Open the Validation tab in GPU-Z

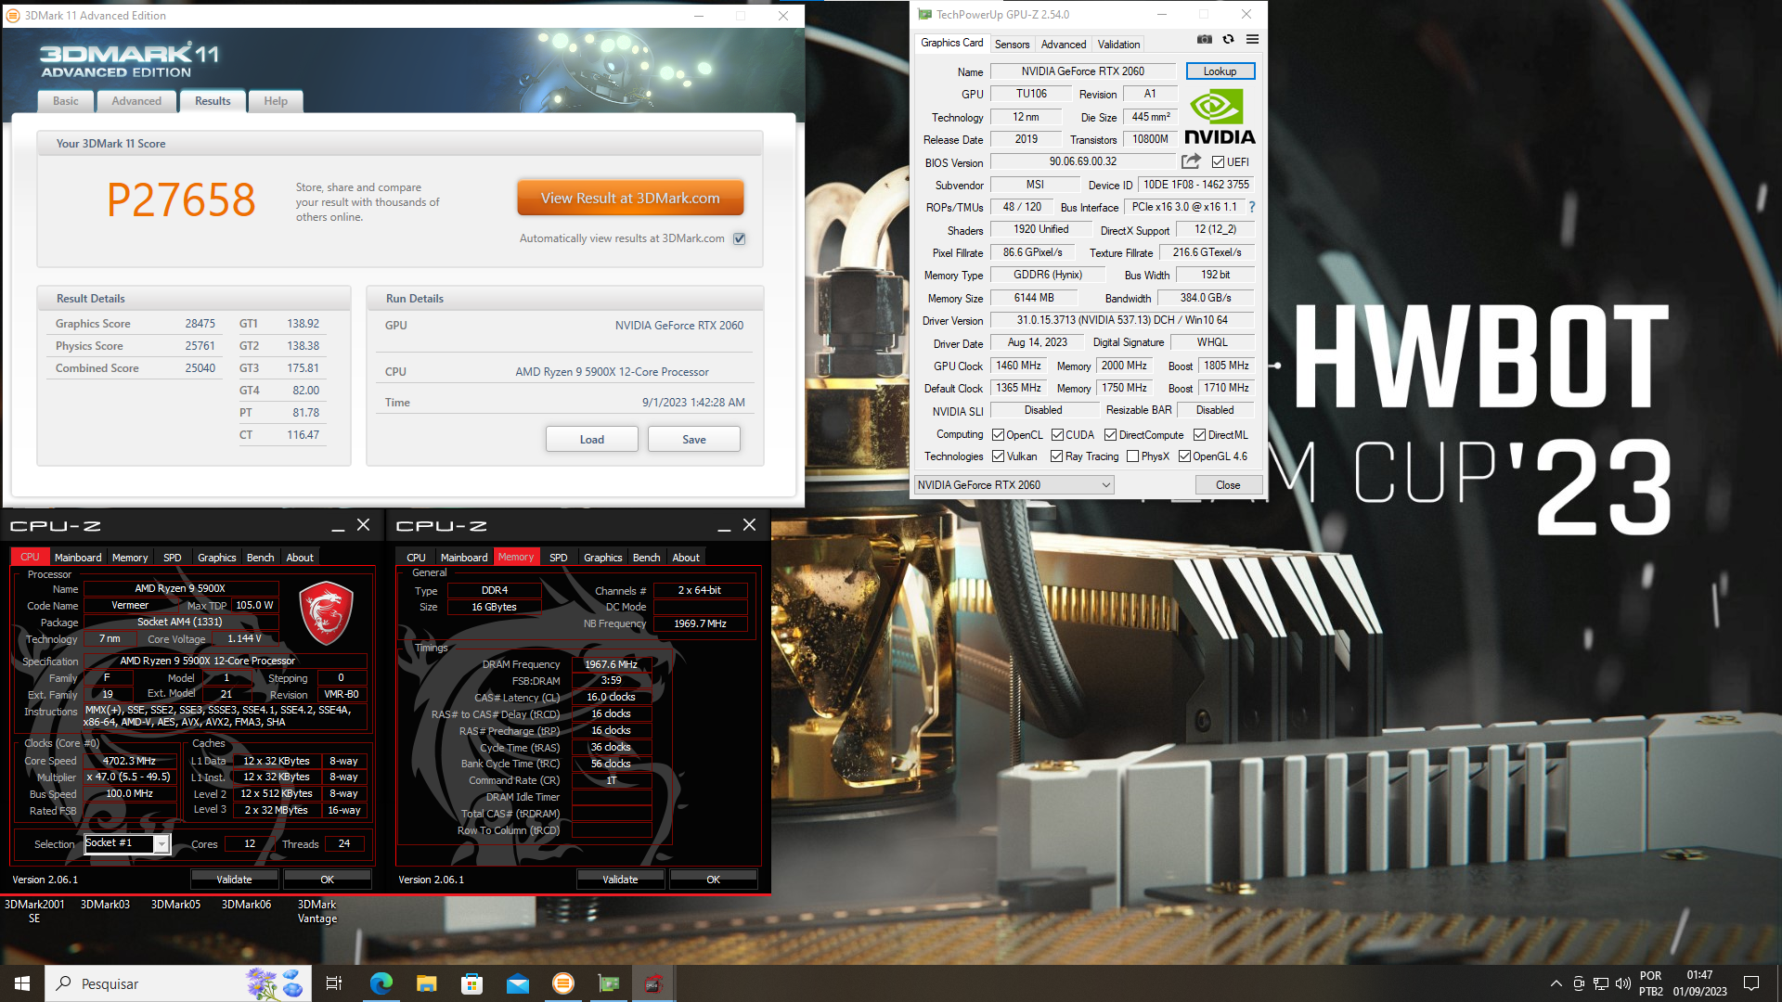(x=1118, y=44)
